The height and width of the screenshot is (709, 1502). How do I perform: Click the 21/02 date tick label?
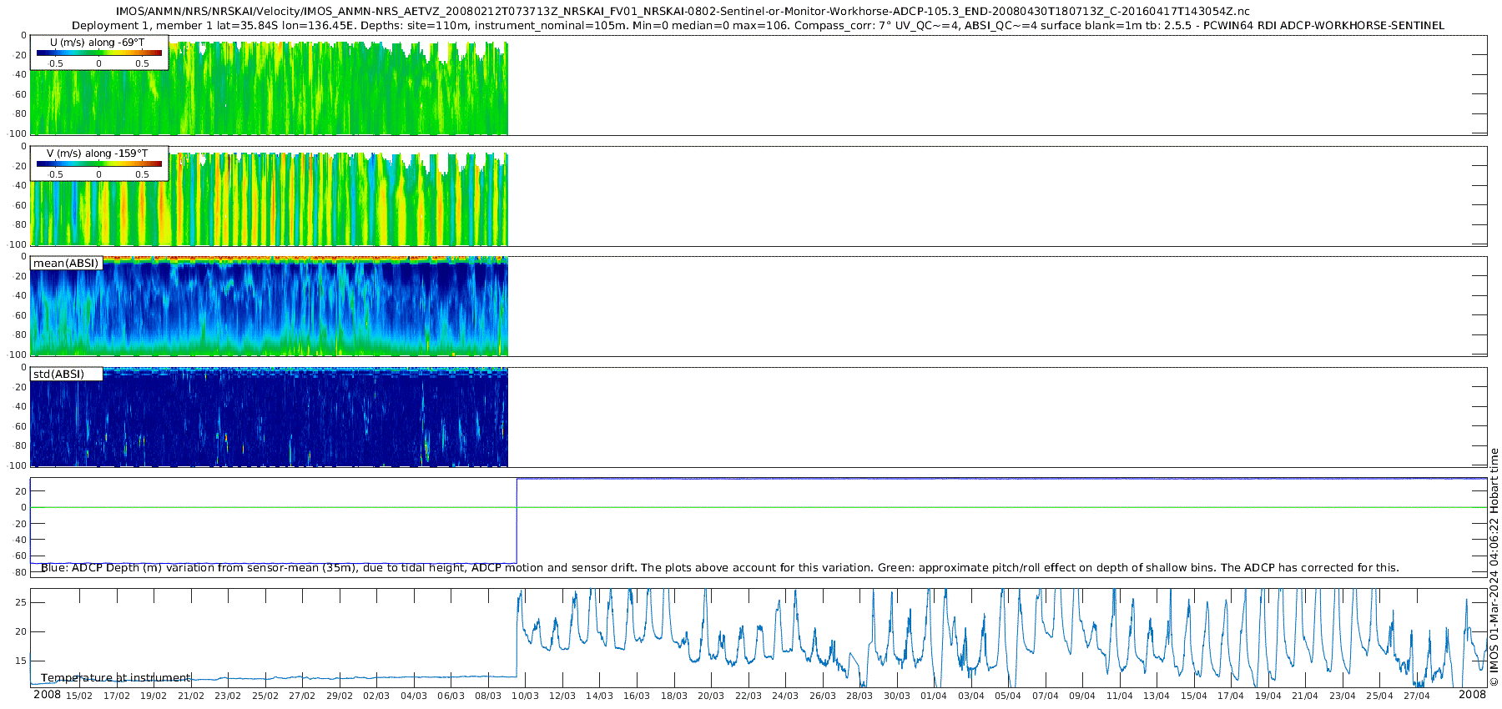point(191,696)
